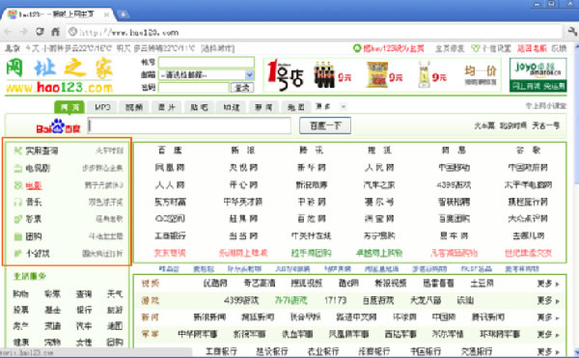Click the 小游戏 games icon
The image size is (579, 358).
click(17, 254)
